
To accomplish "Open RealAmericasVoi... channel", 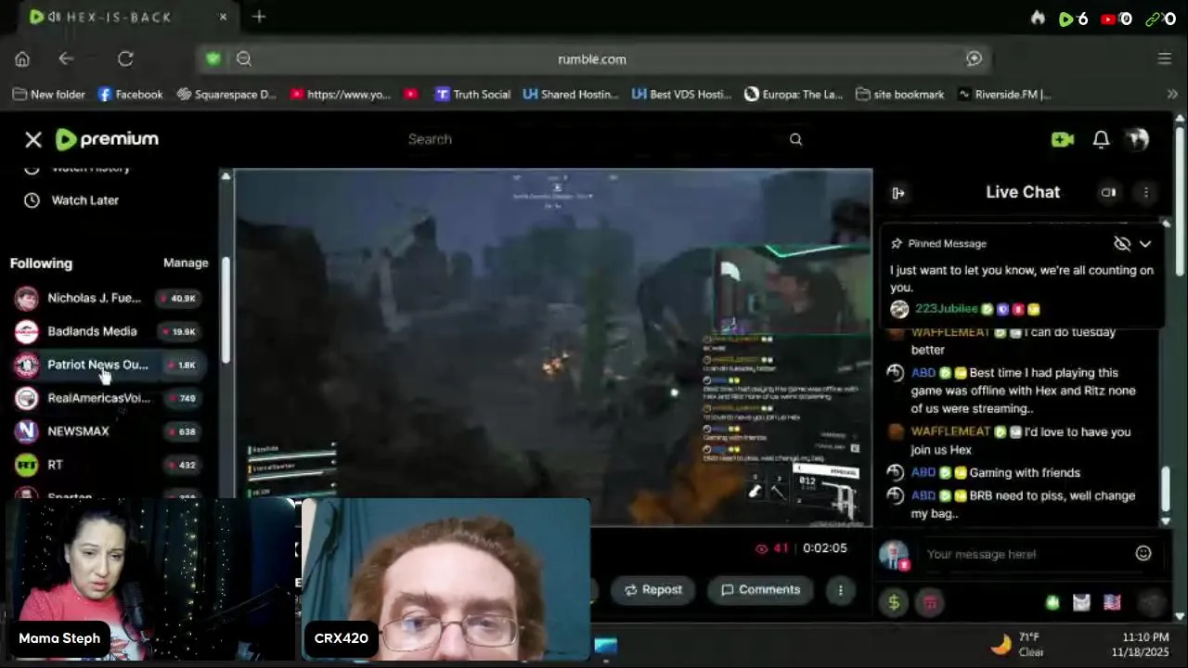I will (108, 398).
